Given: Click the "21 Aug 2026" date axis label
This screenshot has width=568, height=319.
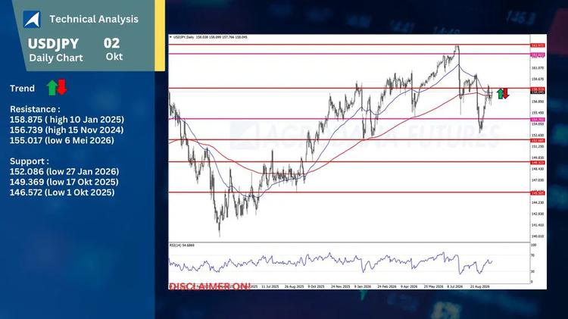Looking at the screenshot, I should 480,286.
